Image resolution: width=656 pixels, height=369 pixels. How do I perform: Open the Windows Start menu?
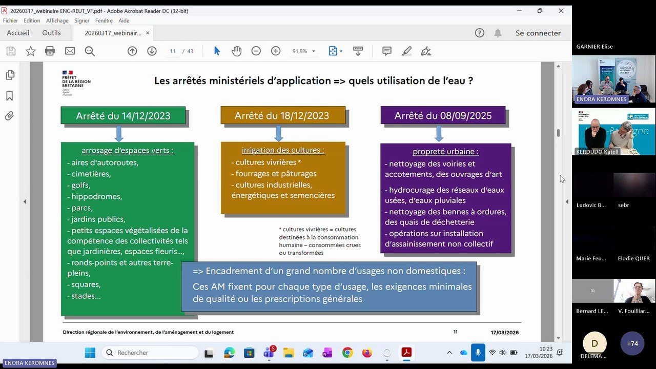click(x=90, y=353)
